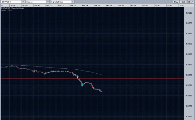This screenshot has width=195, height=120.
Task: Click the 1.3340 price axis label
Action: point(189,34)
